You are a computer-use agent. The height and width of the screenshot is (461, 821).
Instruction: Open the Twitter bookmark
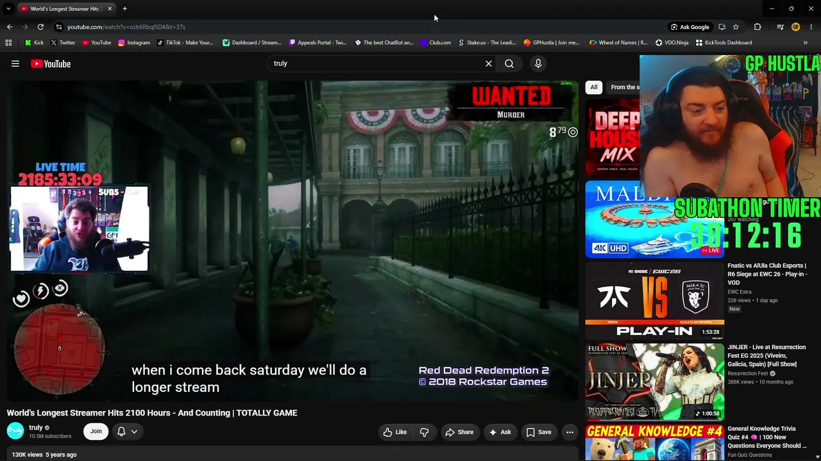[x=63, y=43]
